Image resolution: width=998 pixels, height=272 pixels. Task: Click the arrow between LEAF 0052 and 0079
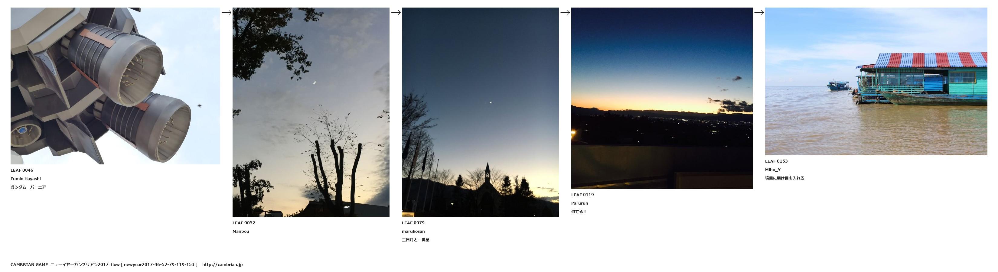click(x=396, y=12)
